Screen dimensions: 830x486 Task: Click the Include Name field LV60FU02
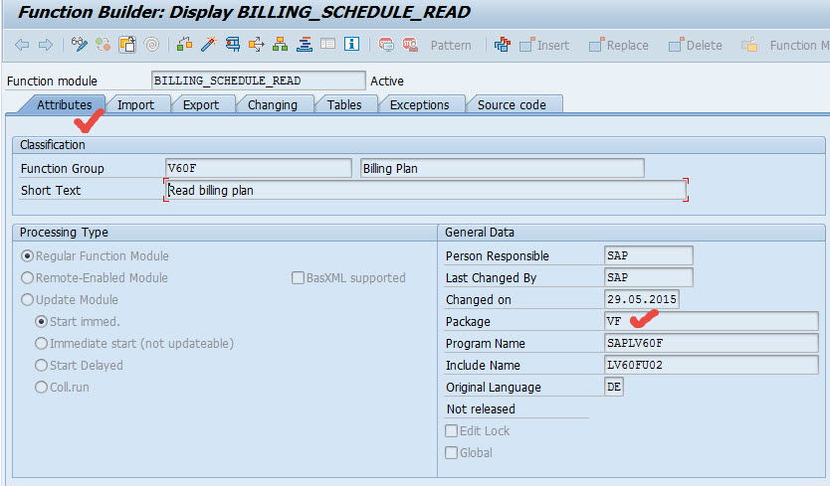click(x=711, y=365)
